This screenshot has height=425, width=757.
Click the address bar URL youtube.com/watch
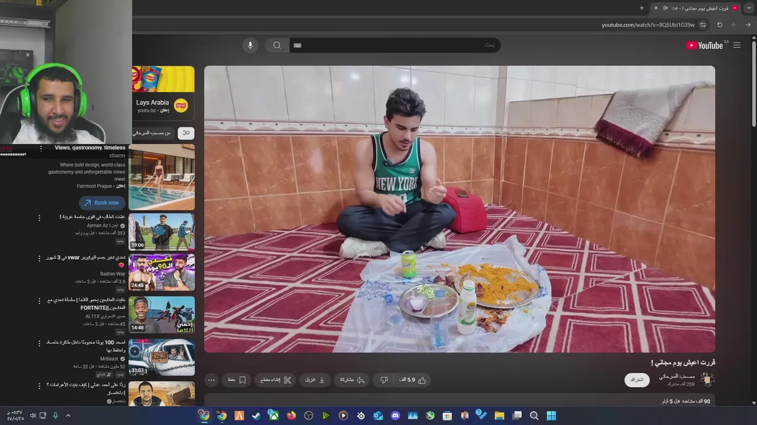coord(648,25)
